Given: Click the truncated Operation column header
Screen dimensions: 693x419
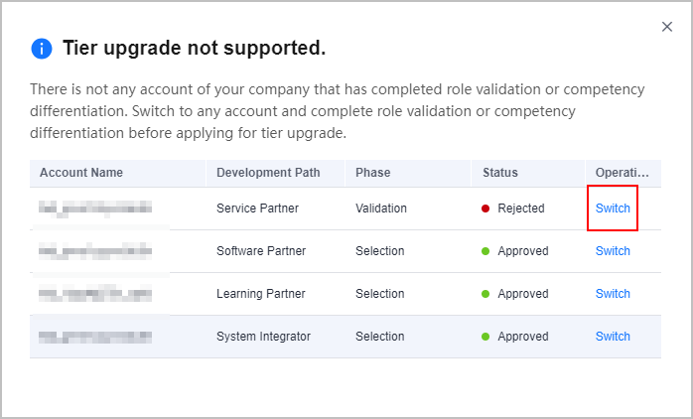Looking at the screenshot, I should coord(623,173).
